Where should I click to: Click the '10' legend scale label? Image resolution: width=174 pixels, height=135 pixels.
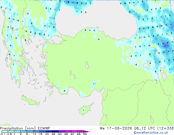pyautogui.click(x=34, y=134)
